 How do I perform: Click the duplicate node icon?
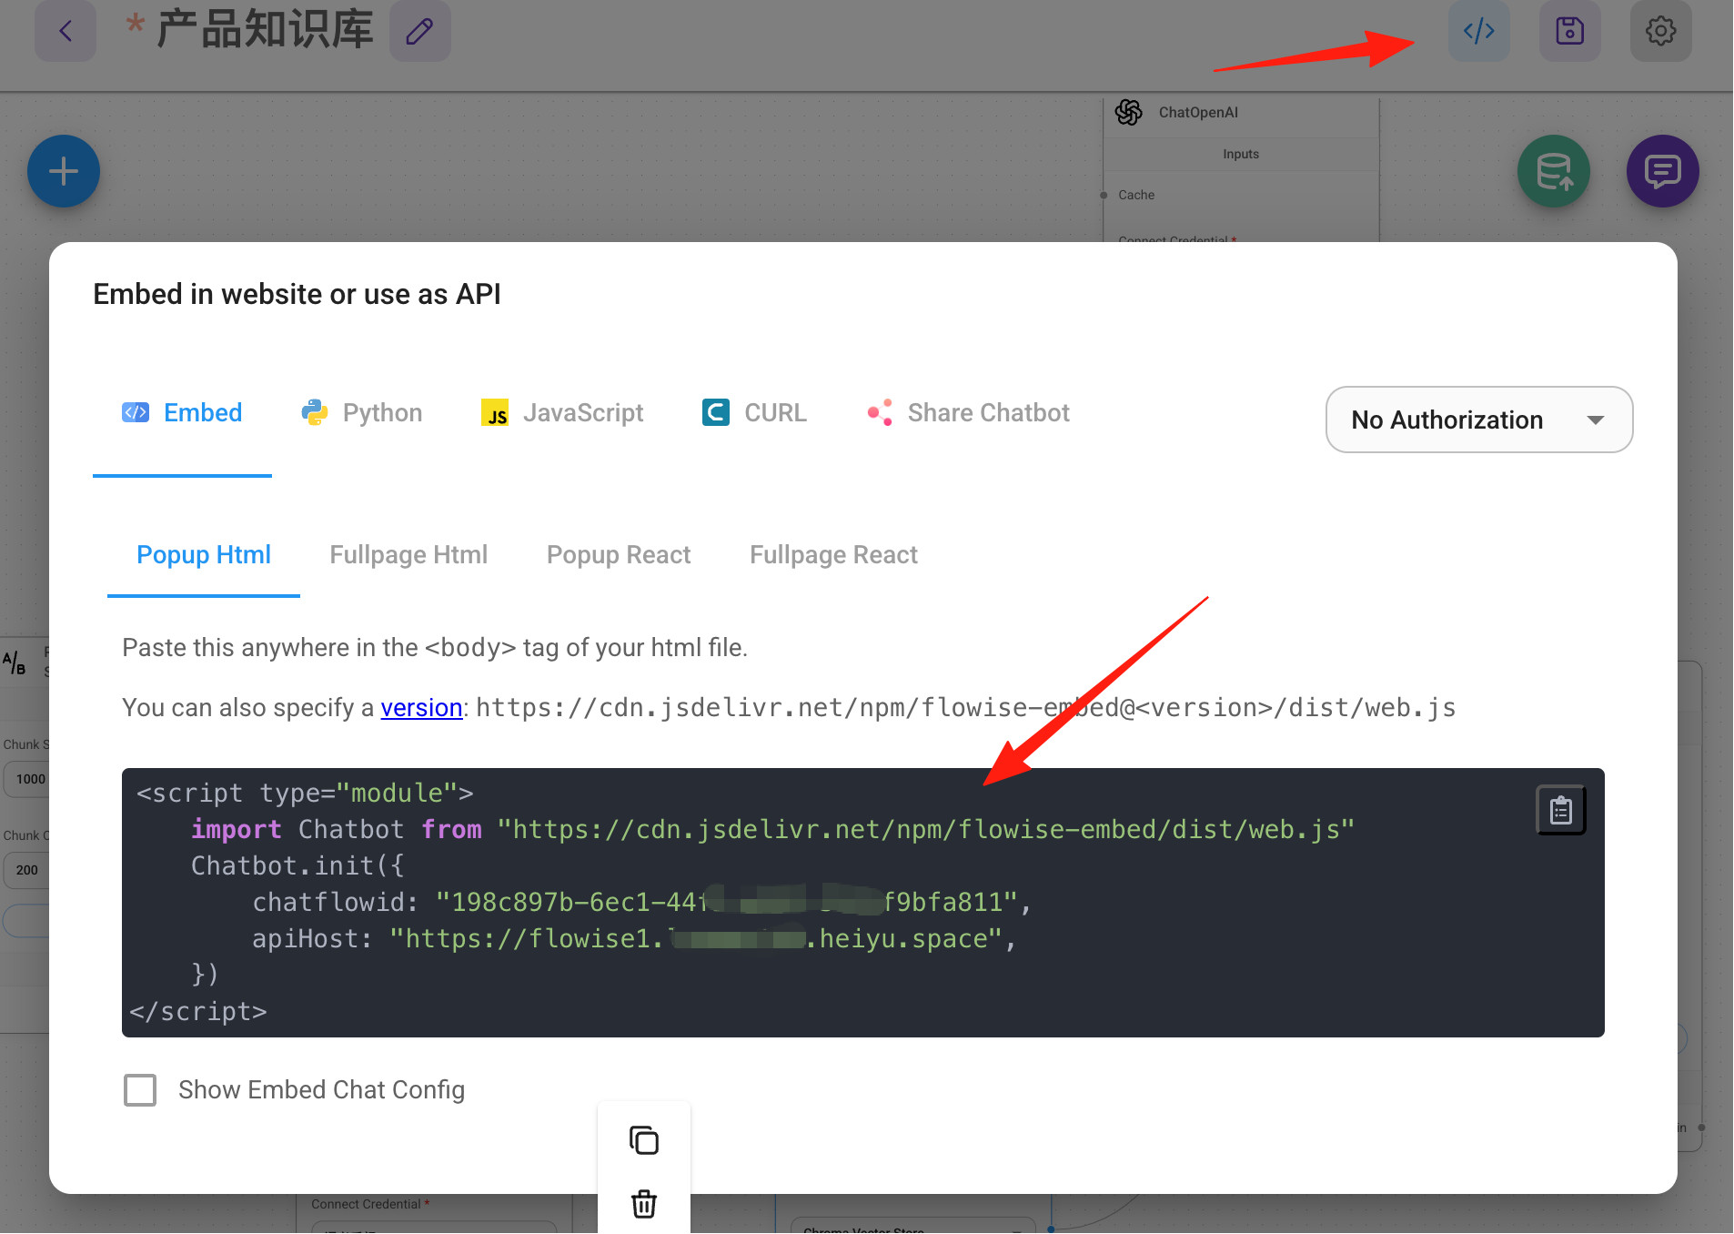click(x=644, y=1140)
